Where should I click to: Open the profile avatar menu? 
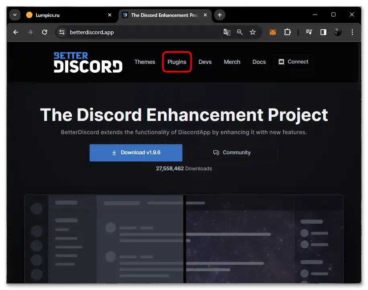pyautogui.click(x=338, y=32)
